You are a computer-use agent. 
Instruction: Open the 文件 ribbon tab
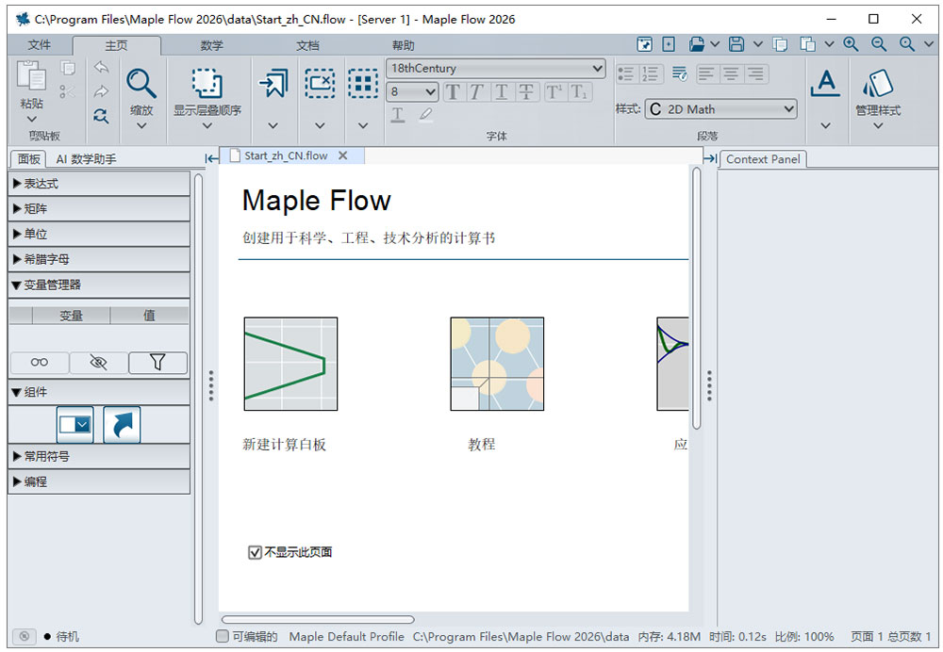pyautogui.click(x=39, y=45)
